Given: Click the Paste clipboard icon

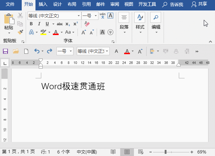Looking at the screenshot, I should click(x=9, y=19).
